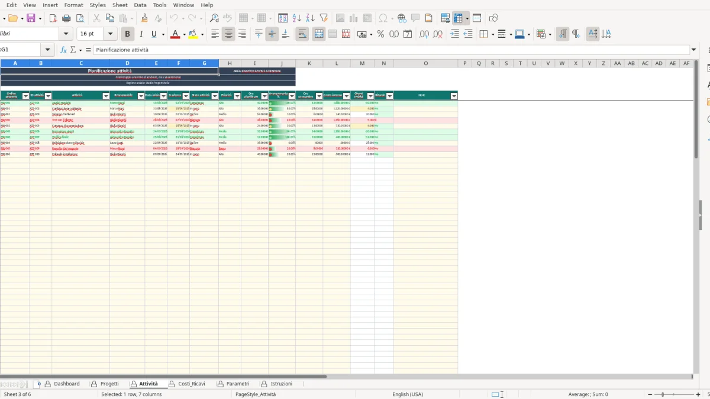
Task: Click the Copy icon
Action: pyautogui.click(x=109, y=18)
